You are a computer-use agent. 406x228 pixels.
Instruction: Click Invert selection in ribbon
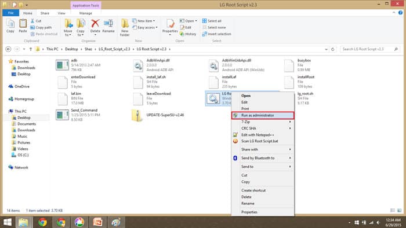pyautogui.click(x=217, y=34)
